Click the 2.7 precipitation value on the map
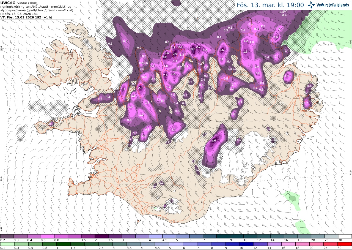Image resolution: width=352 pixels, height=250 pixels. point(198,47)
